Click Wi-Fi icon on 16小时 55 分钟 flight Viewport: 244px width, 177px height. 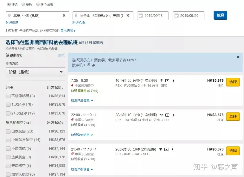tap(162, 81)
